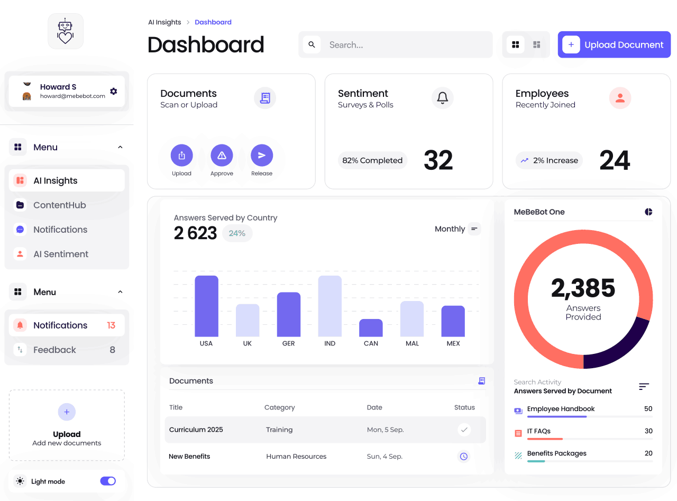The width and height of the screenshot is (677, 501).
Task: Open the Sentiment bell icon
Action: [x=443, y=98]
